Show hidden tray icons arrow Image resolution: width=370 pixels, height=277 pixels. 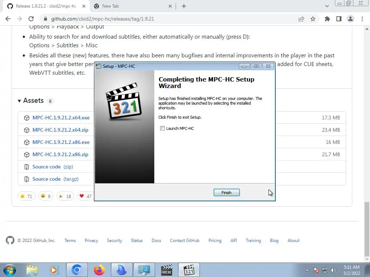[x=307, y=270]
